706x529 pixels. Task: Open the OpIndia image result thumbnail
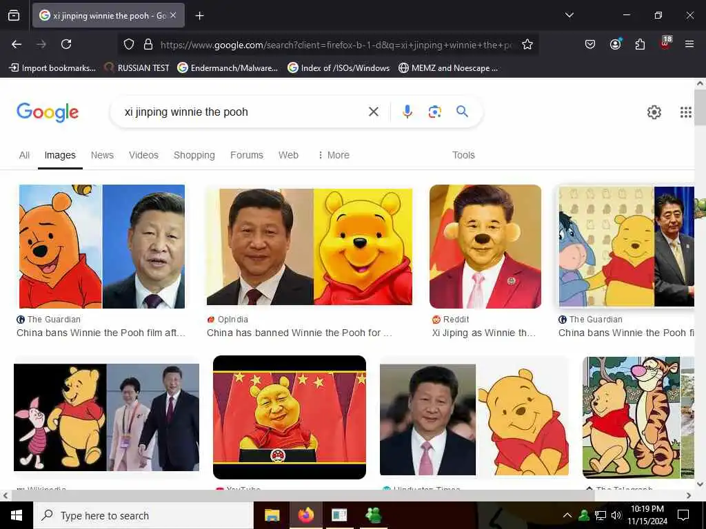tap(310, 247)
